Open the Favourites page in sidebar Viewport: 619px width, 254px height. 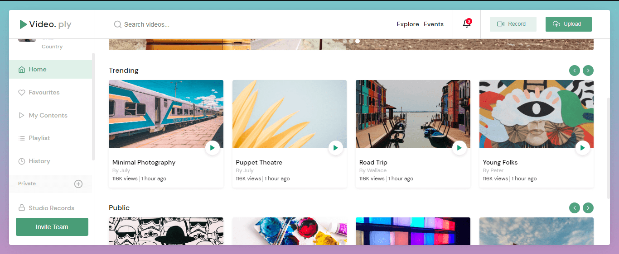click(x=44, y=93)
